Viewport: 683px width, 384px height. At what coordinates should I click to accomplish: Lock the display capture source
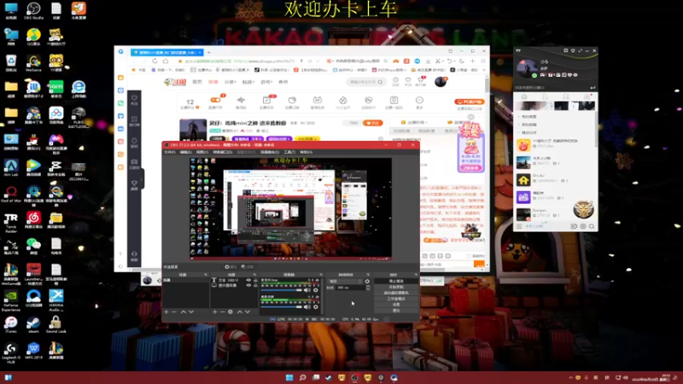[255, 286]
